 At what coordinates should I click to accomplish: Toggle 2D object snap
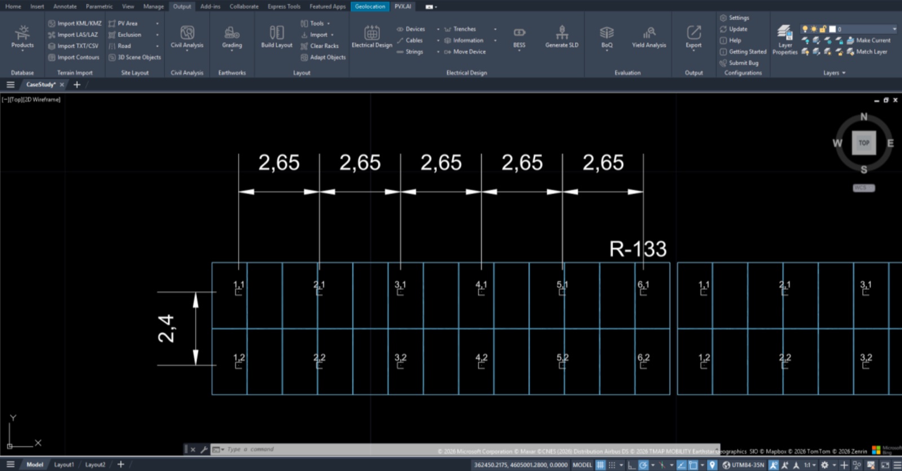(x=693, y=465)
